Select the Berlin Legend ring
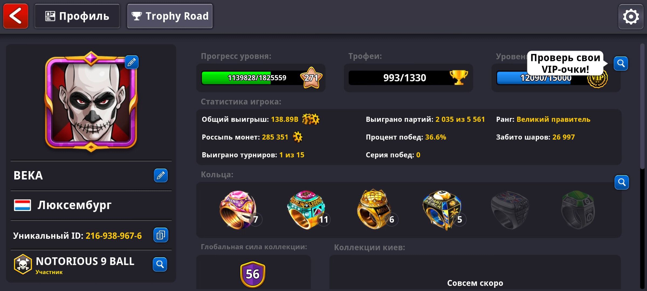The image size is (647, 291). (x=306, y=210)
